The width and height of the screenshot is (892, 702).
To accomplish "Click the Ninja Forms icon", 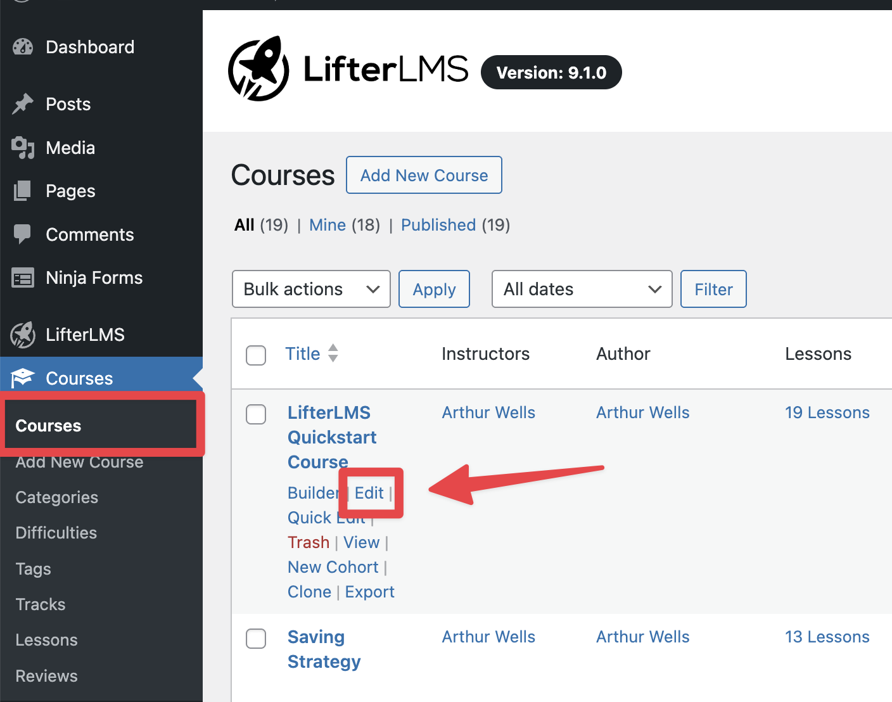I will 23,278.
